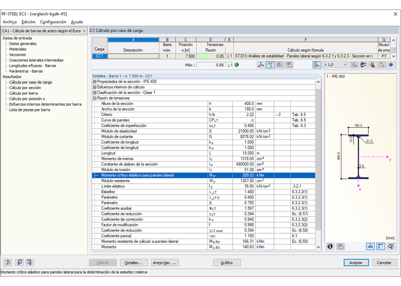Expand 'Esfuerzos internos de cálculo' group
The height and width of the screenshot is (286, 401).
tap(94, 87)
